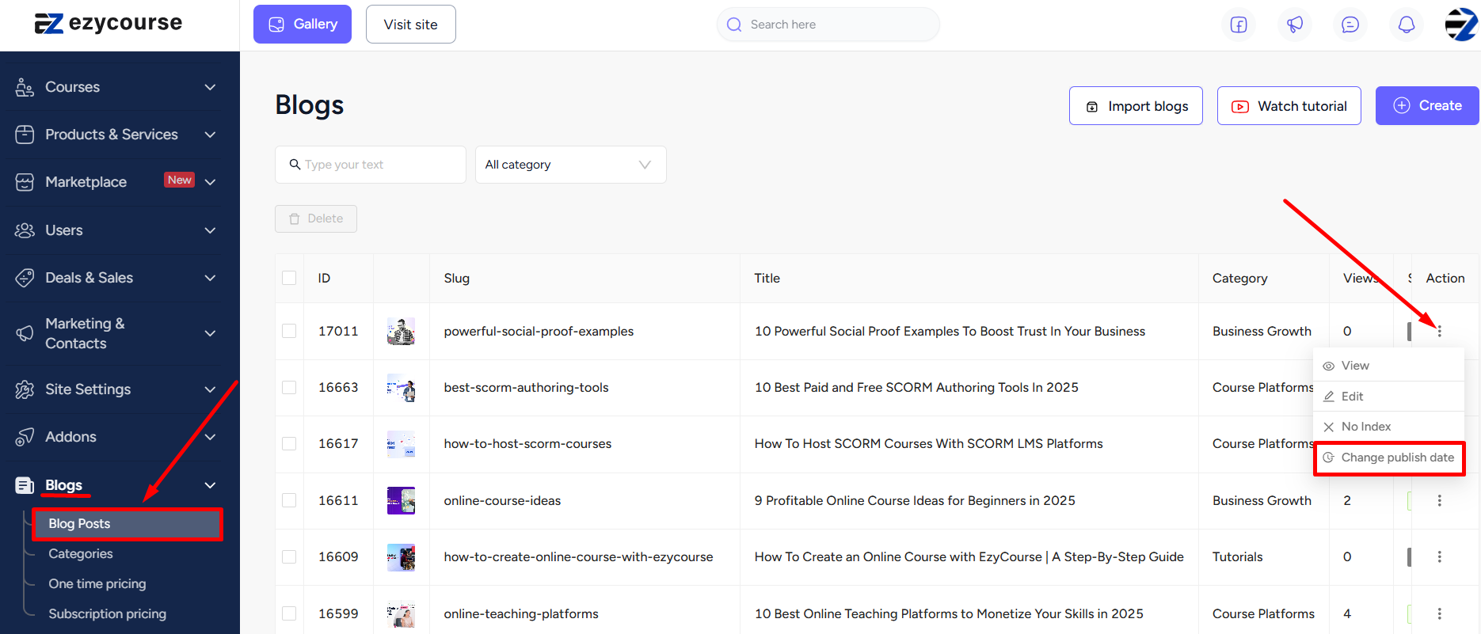Click slug powerful-social-proof-examples
Viewport: 1481px width, 634px height.
[x=539, y=331]
